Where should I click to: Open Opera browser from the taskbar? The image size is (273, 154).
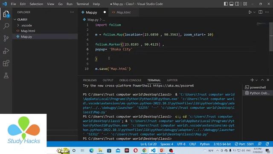coord(136,150)
